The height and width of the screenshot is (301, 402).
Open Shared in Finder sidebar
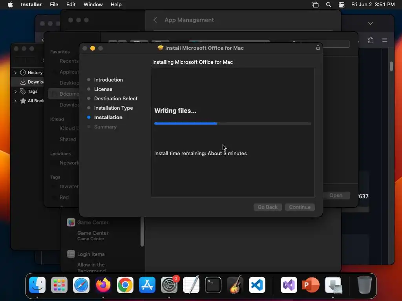pyautogui.click(x=68, y=139)
